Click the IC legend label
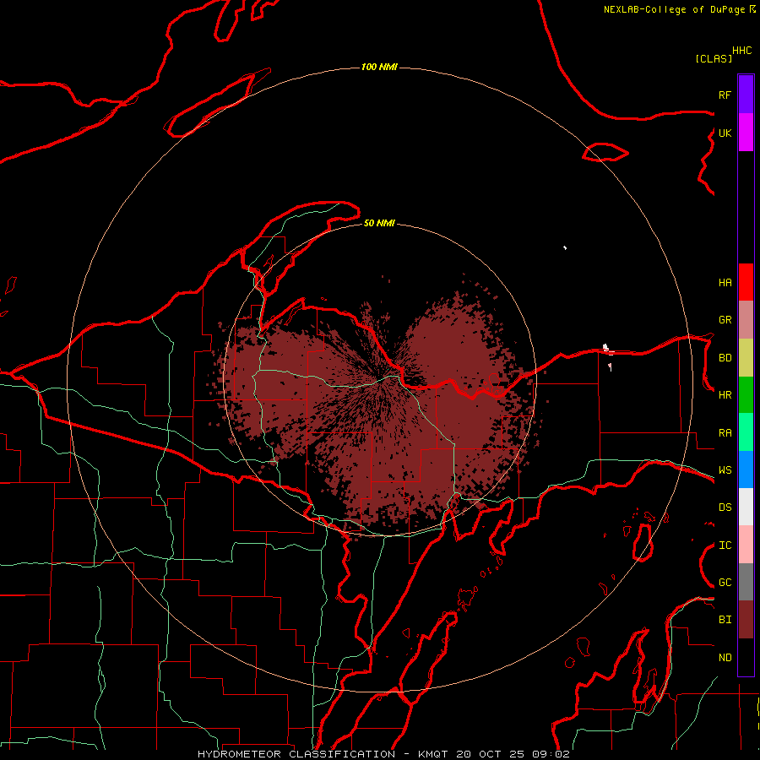 (x=725, y=546)
